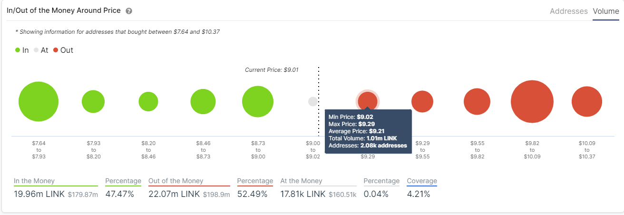Click the In the Money label
This screenshot has height=215, width=624.
pyautogui.click(x=34, y=181)
